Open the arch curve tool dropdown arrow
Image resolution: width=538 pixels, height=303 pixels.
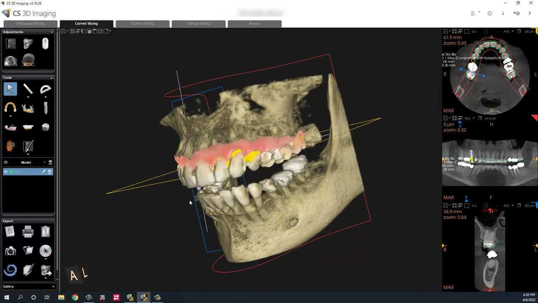pyautogui.click(x=10, y=116)
